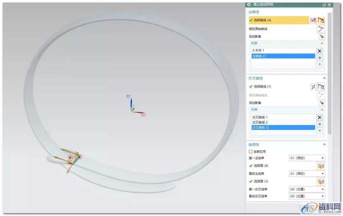This screenshot has width=343, height=216.
Task: Add new set in the 主曲线 section
Action: pos(322,37)
